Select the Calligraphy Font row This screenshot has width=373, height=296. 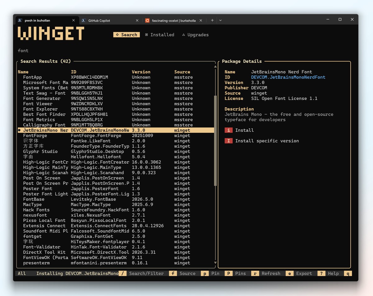coord(116,125)
